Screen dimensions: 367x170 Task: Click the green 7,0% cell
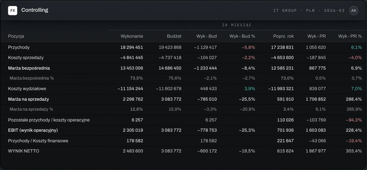356,89
